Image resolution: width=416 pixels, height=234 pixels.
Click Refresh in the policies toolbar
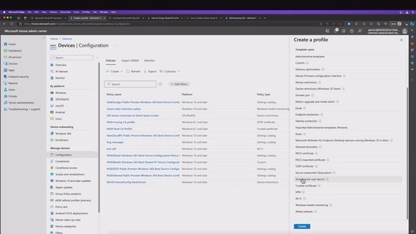(133, 71)
